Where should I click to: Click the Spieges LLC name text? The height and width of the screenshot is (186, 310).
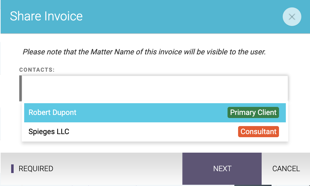tap(49, 132)
